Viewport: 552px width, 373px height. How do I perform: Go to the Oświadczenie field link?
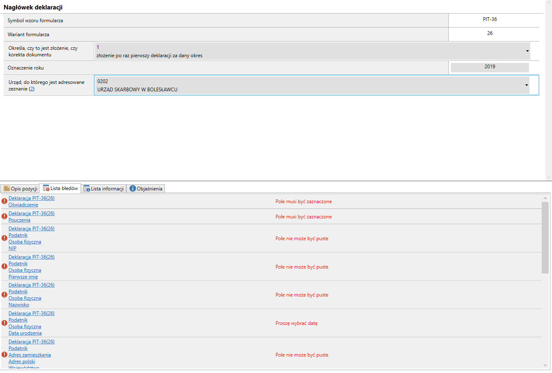tap(23, 205)
